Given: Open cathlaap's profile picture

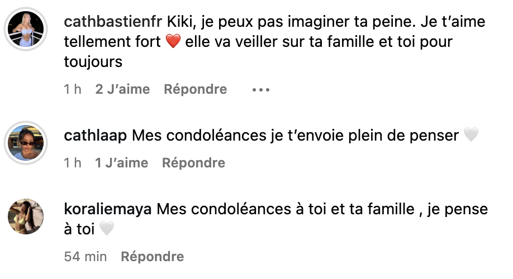Looking at the screenshot, I should [x=26, y=142].
